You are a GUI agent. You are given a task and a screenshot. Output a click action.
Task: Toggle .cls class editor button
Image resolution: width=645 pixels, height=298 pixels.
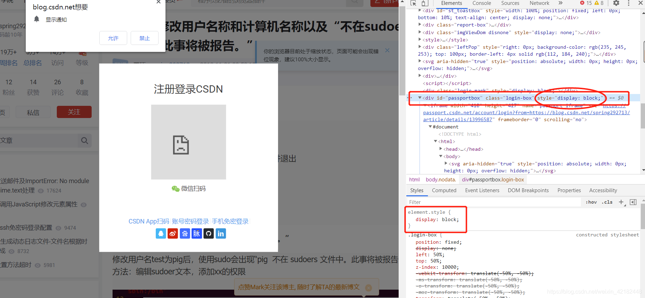607,202
